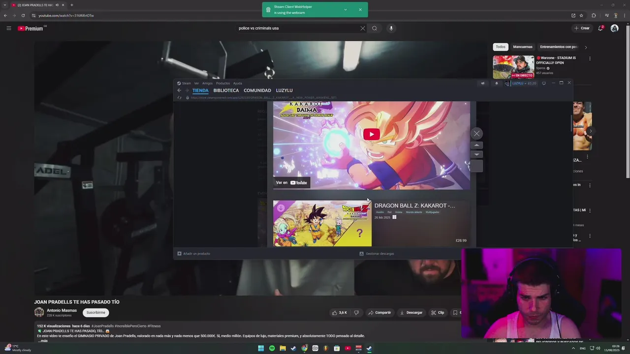Click the down arrow in Steam overlay
This screenshot has width=630, height=354.
(x=476, y=154)
